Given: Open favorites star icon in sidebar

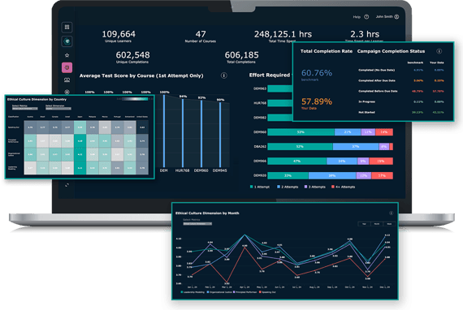Looking at the screenshot, I should pyautogui.click(x=67, y=55).
